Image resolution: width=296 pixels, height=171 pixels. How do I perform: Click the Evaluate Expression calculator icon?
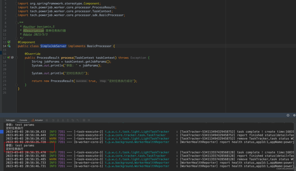coord(84,120)
